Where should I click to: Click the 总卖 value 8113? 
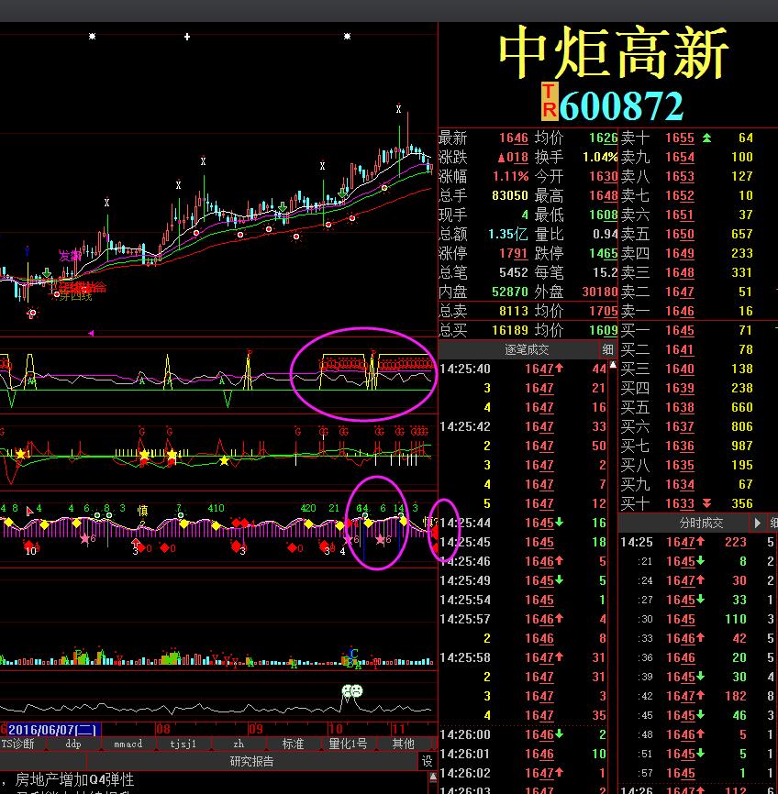coord(514,311)
